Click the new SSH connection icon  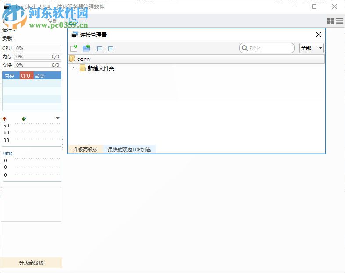[x=74, y=48]
